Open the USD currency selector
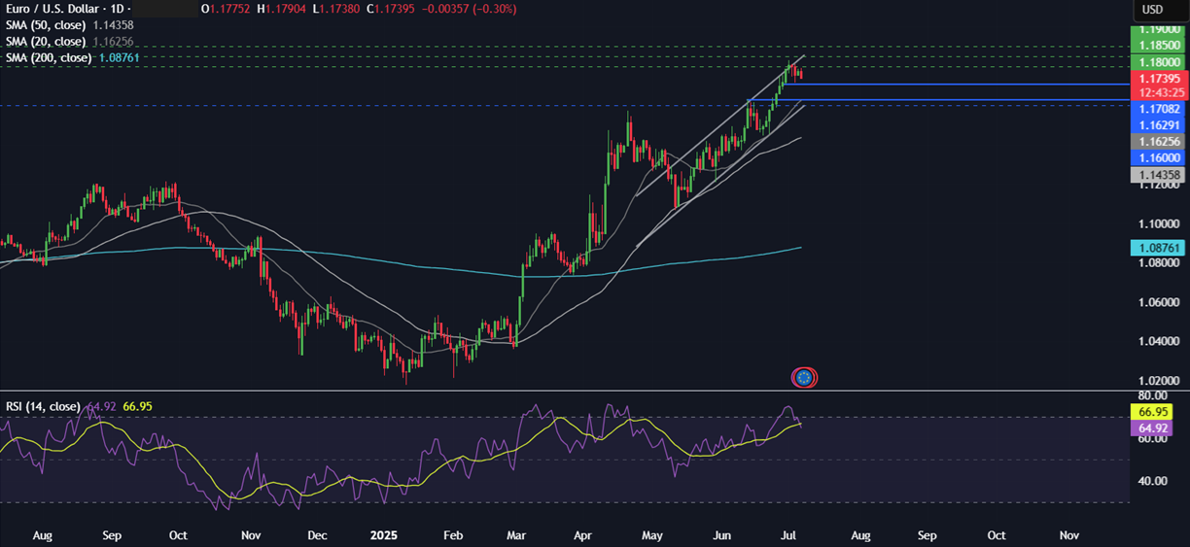Image resolution: width=1190 pixels, height=547 pixels. 1152,10
